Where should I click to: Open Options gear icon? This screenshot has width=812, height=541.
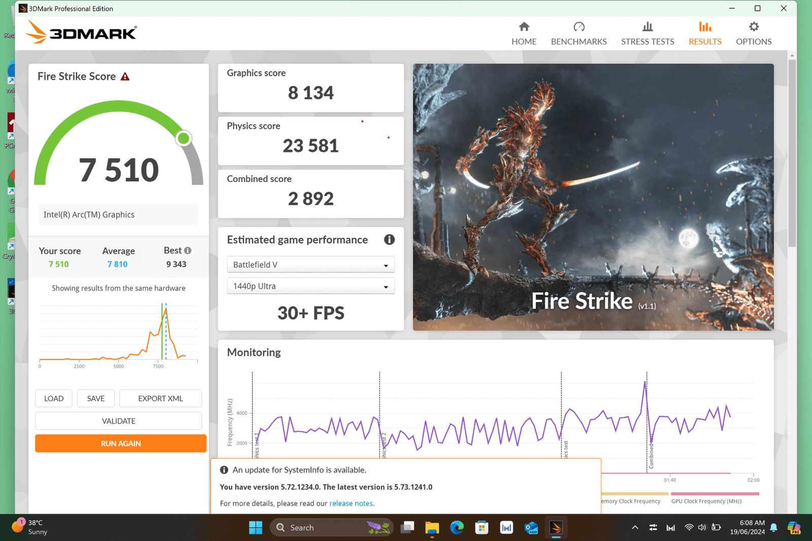tap(754, 27)
